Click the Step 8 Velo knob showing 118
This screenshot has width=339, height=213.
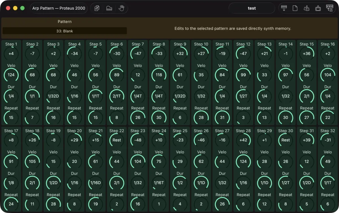[159, 75]
